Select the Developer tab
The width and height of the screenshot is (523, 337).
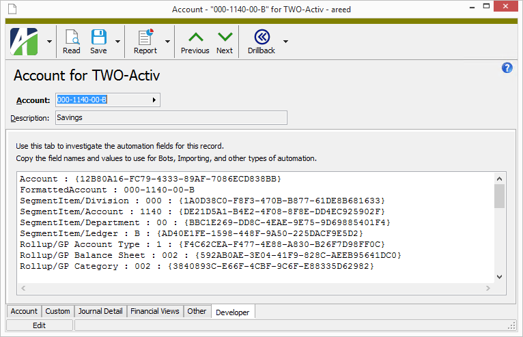232,312
